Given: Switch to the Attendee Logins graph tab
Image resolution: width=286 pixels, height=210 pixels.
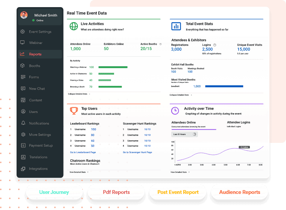Looking at the screenshot, I should pyautogui.click(x=239, y=122).
